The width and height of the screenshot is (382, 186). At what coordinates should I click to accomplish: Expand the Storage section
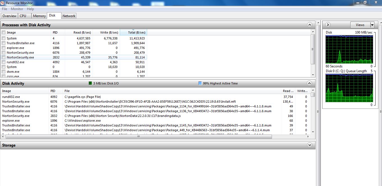(310, 145)
